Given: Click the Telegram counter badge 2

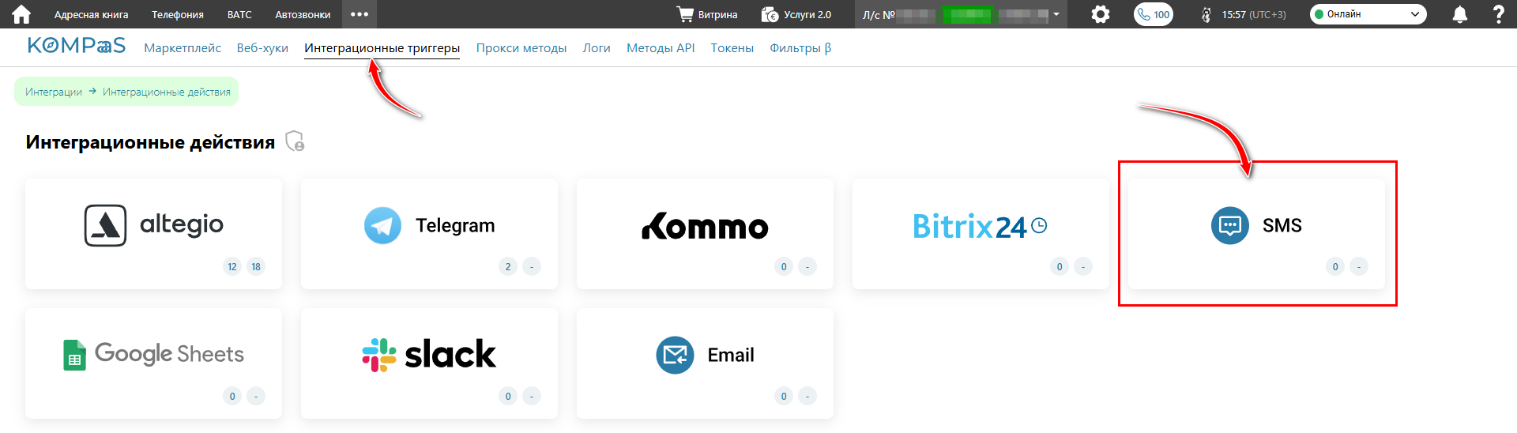Looking at the screenshot, I should click(508, 266).
